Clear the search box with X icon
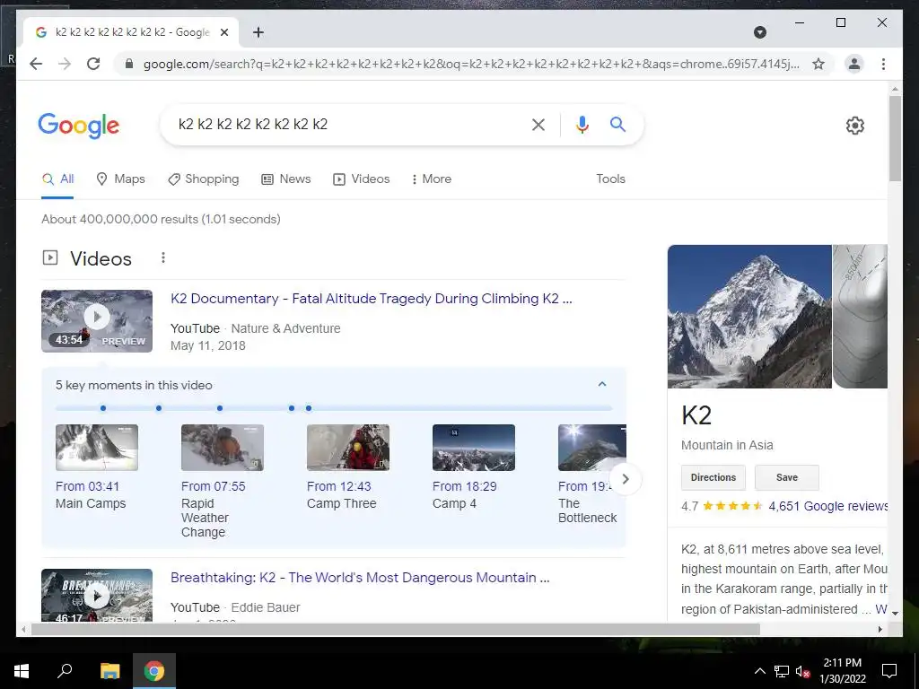 click(x=538, y=124)
